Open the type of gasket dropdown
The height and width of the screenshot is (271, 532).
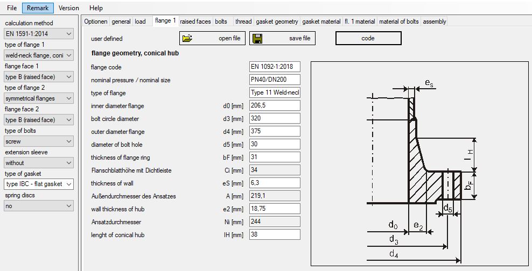pyautogui.click(x=39, y=184)
